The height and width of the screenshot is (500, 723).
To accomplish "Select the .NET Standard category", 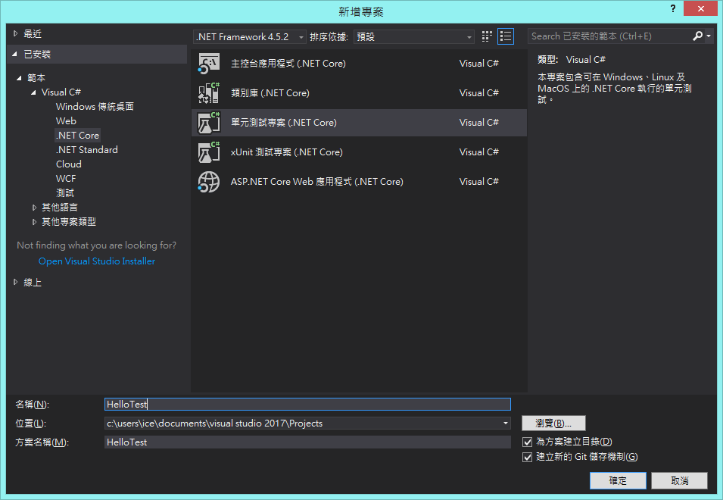I will pos(87,150).
